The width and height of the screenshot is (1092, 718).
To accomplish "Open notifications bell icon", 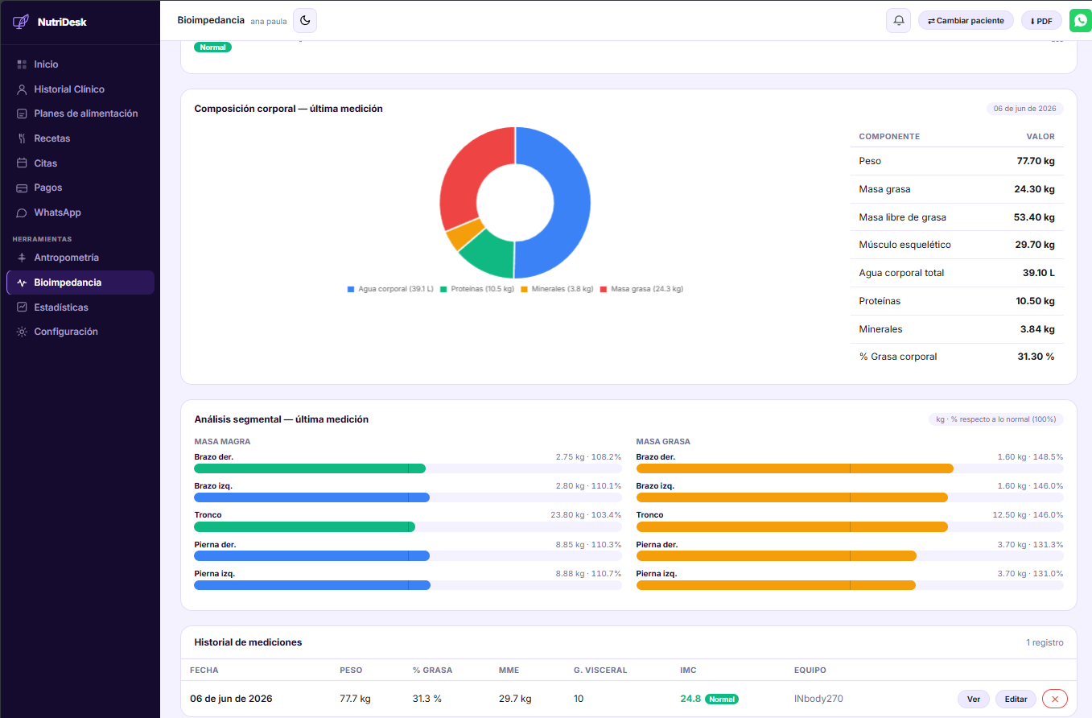I will point(898,20).
